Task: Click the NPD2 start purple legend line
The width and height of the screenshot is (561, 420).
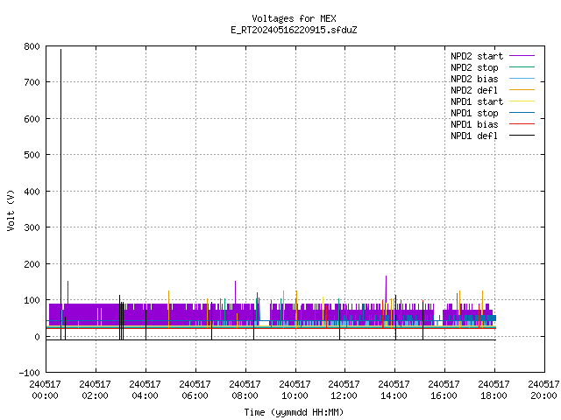Action: pos(522,56)
